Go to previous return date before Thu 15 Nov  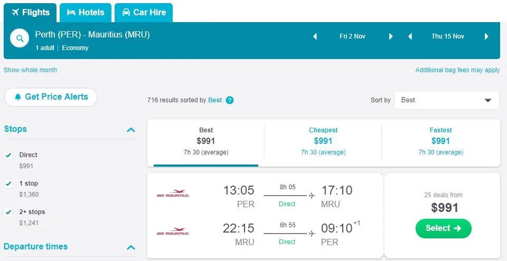[x=410, y=36]
